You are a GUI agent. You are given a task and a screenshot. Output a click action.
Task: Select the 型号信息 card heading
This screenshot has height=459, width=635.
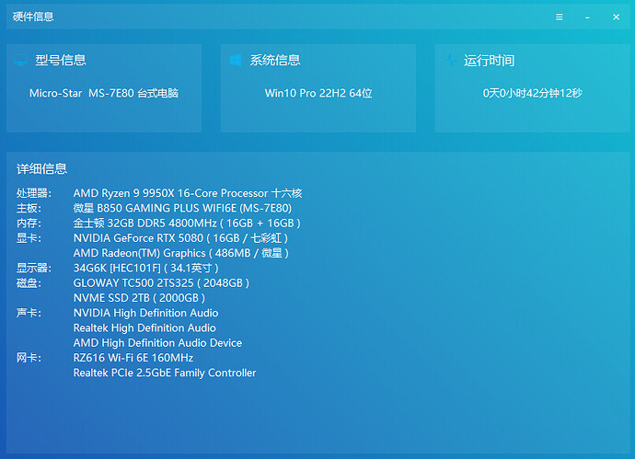click(x=61, y=61)
